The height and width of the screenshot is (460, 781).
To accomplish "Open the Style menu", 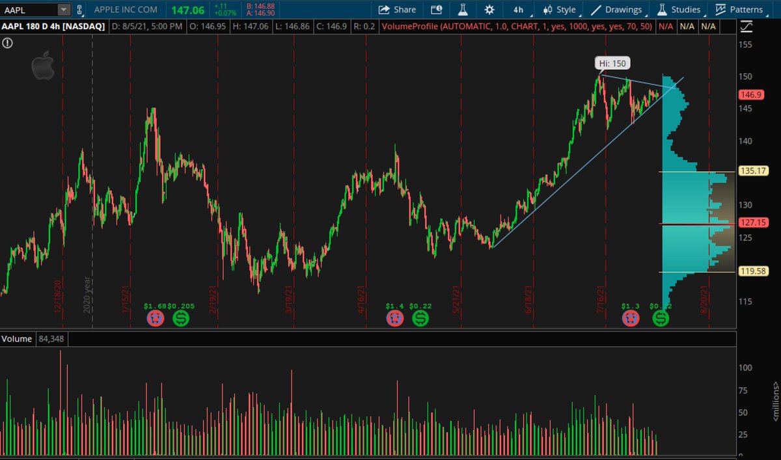I will [561, 10].
